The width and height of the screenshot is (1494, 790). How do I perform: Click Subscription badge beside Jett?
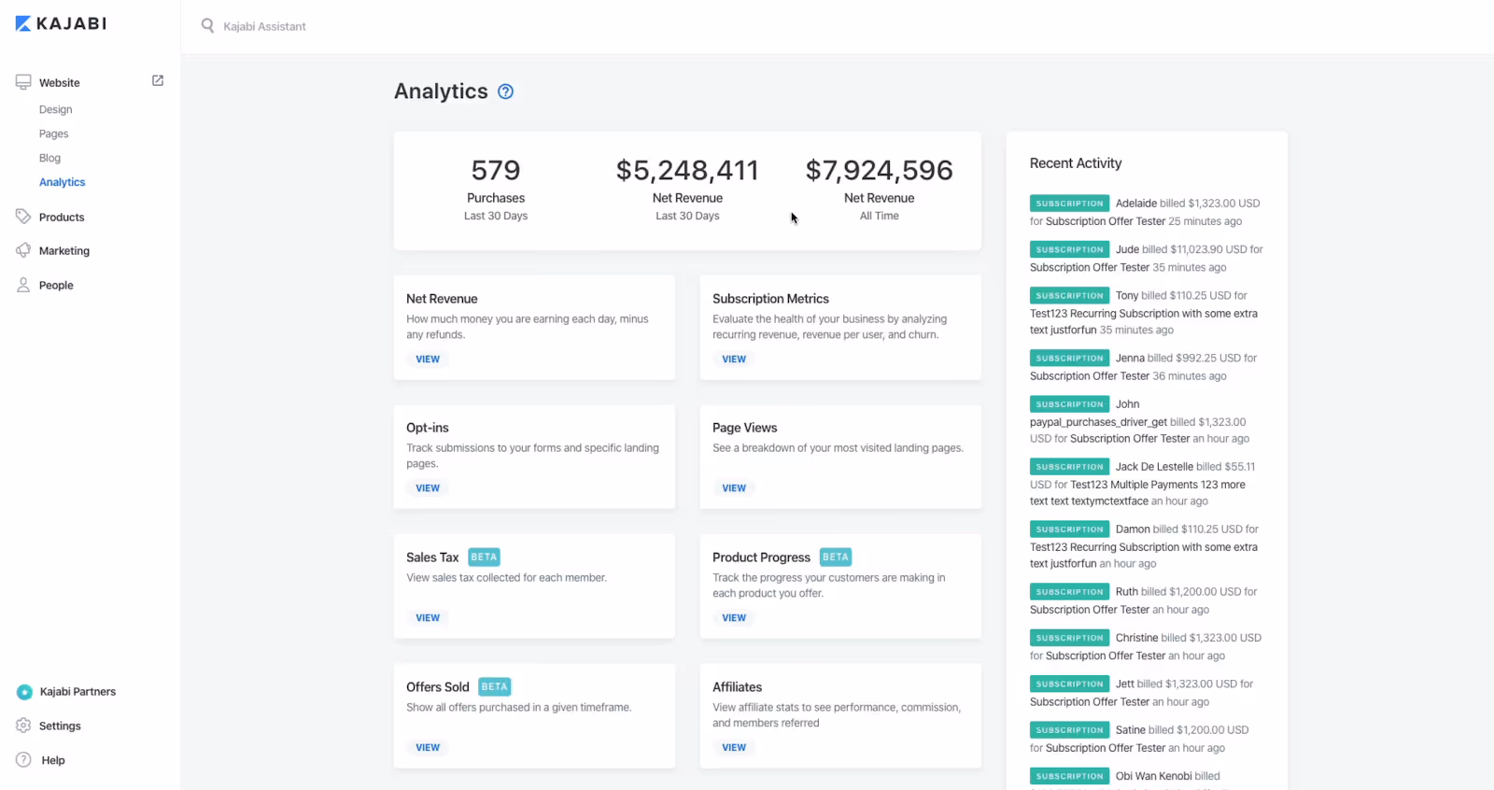(1069, 684)
